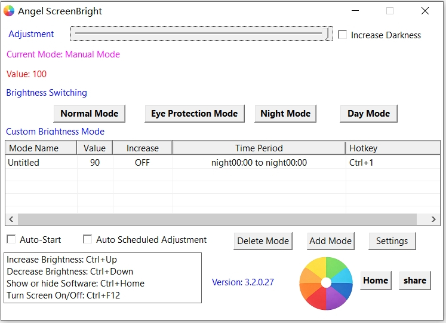Click the Value: 100 label
The height and width of the screenshot is (323, 446).
click(26, 74)
